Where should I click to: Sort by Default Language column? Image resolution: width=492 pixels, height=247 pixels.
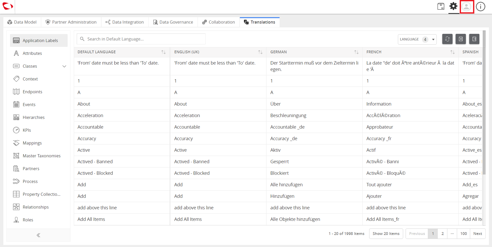click(x=163, y=52)
